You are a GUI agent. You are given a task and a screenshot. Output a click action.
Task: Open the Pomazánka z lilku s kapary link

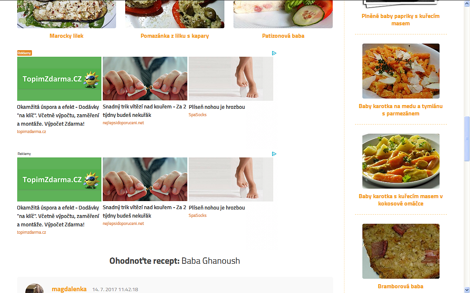pyautogui.click(x=175, y=36)
